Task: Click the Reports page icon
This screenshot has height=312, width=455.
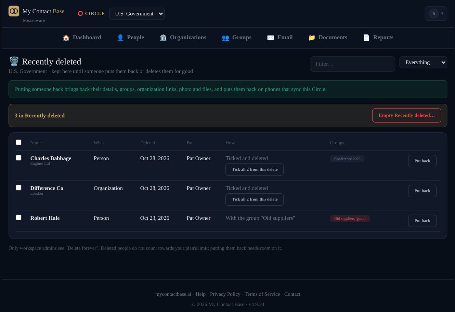Action: 366,38
